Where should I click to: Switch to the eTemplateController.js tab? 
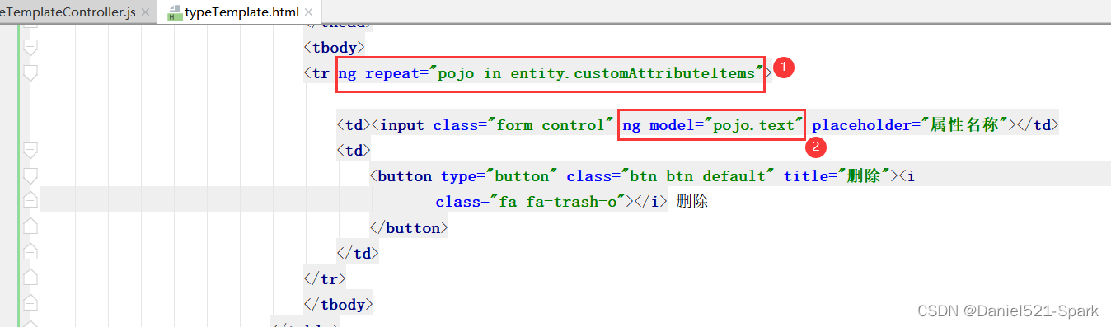(x=68, y=13)
